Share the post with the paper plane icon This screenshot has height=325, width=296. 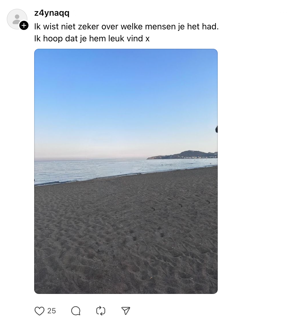click(x=126, y=311)
